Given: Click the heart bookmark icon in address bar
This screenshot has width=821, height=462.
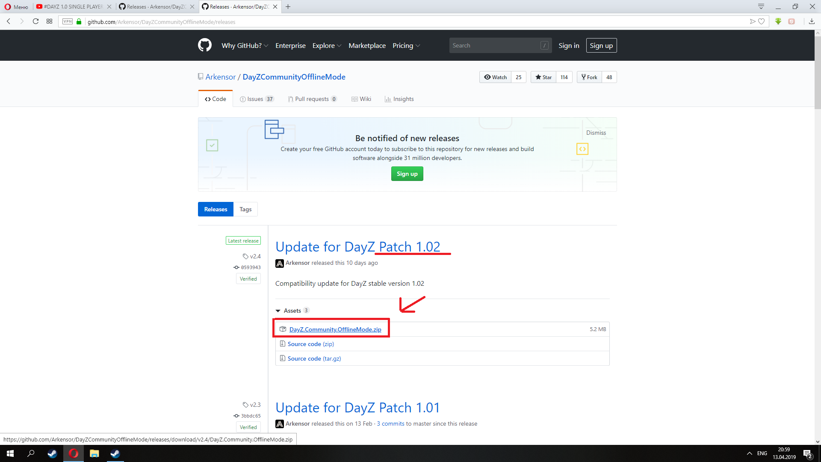Looking at the screenshot, I should [x=762, y=21].
